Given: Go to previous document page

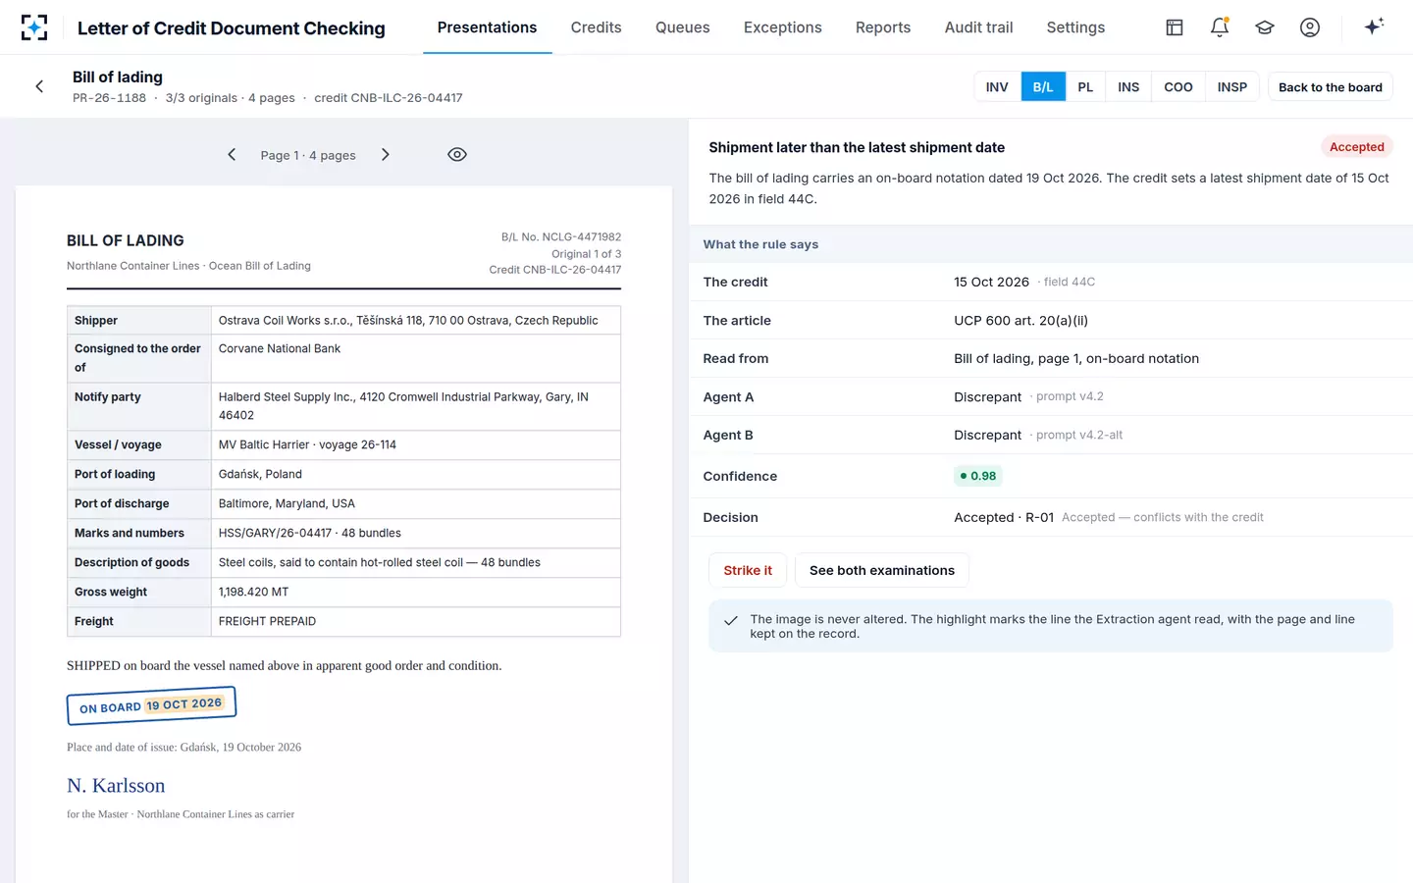Looking at the screenshot, I should (x=232, y=154).
